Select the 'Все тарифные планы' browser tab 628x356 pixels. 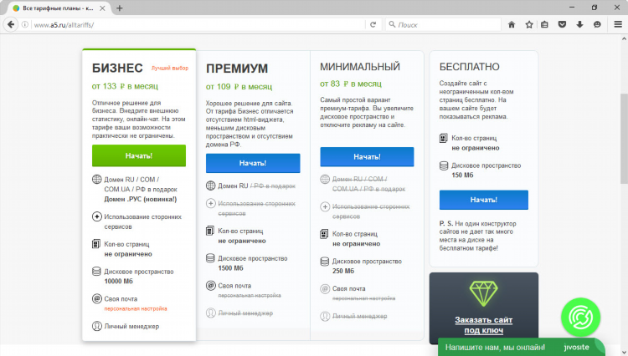click(x=58, y=8)
